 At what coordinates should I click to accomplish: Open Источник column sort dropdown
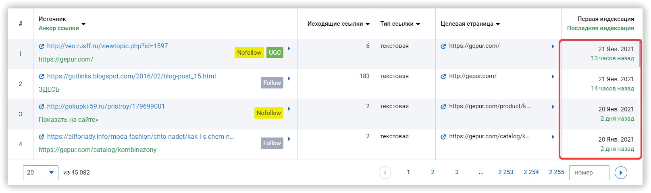(83, 24)
